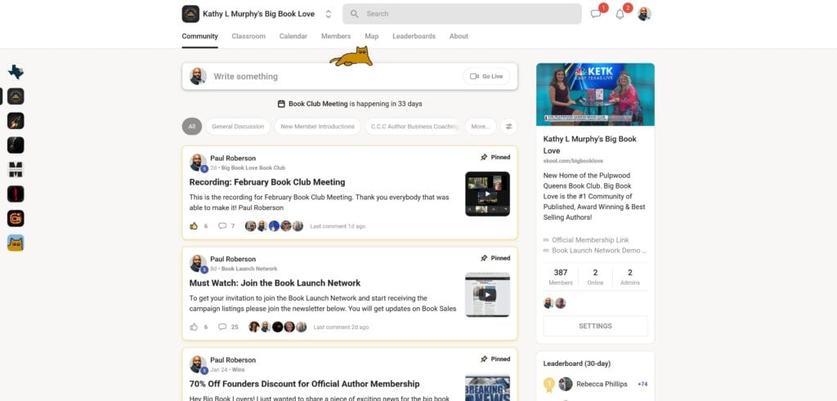Open comments on Book Launch Network post

(x=222, y=327)
